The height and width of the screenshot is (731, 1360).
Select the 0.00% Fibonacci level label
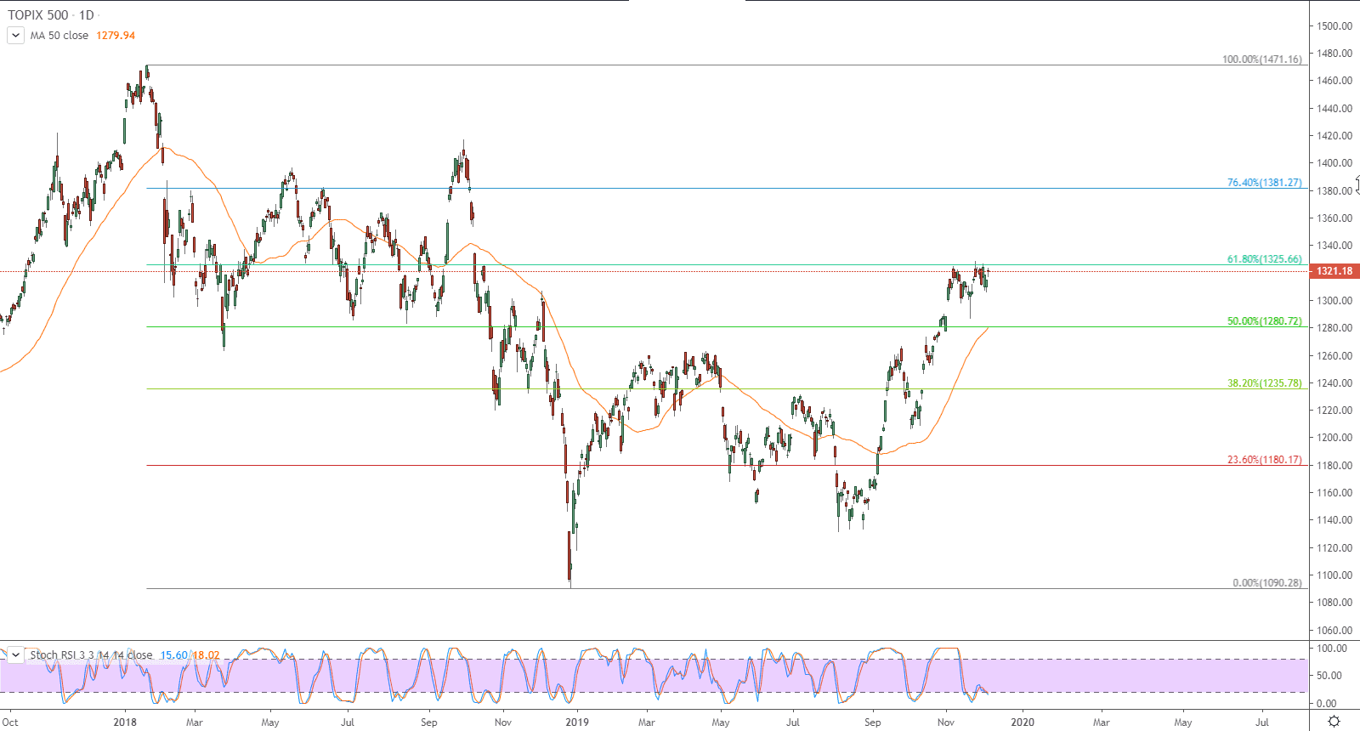click(1266, 583)
